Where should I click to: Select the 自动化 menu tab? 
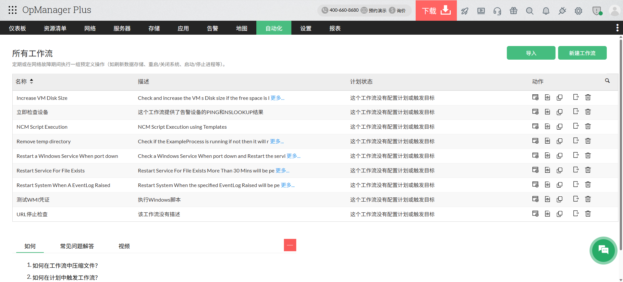[x=274, y=28]
